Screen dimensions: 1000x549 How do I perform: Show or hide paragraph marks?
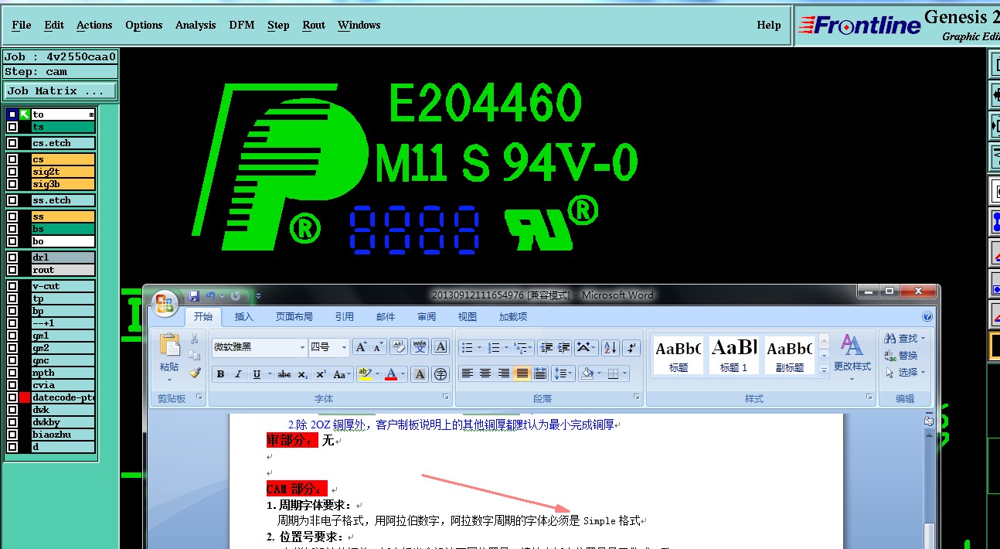coord(632,347)
